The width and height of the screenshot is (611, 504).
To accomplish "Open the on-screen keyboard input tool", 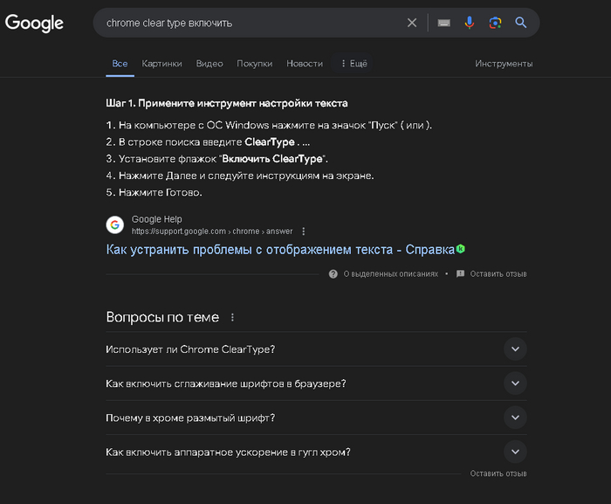I will pyautogui.click(x=444, y=23).
